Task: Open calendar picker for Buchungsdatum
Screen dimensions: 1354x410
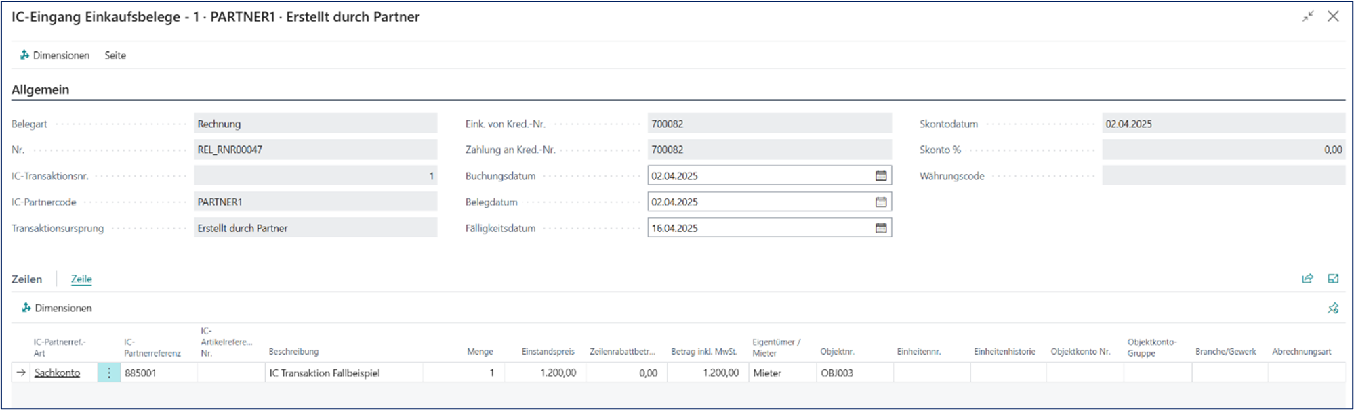Action: tap(880, 176)
